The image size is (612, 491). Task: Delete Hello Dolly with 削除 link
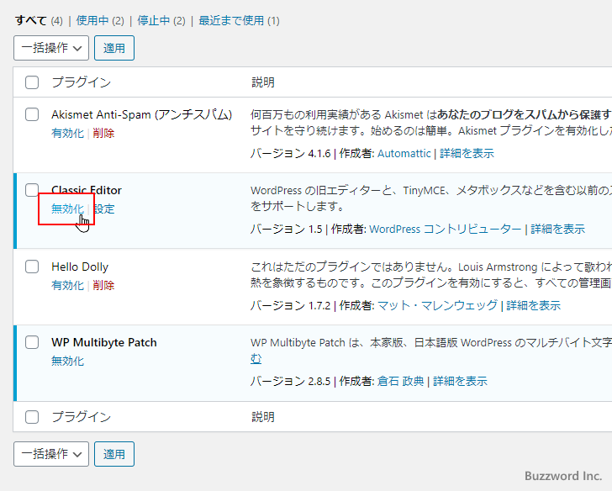click(104, 285)
